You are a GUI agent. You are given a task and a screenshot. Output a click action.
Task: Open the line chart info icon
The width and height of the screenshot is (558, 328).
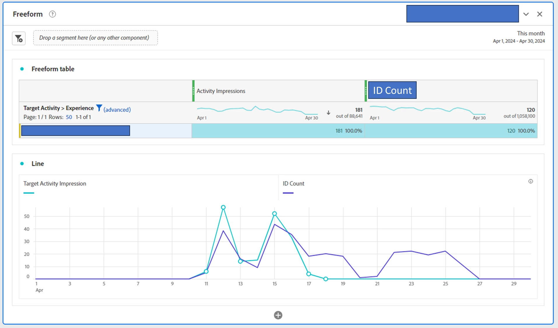click(x=531, y=181)
